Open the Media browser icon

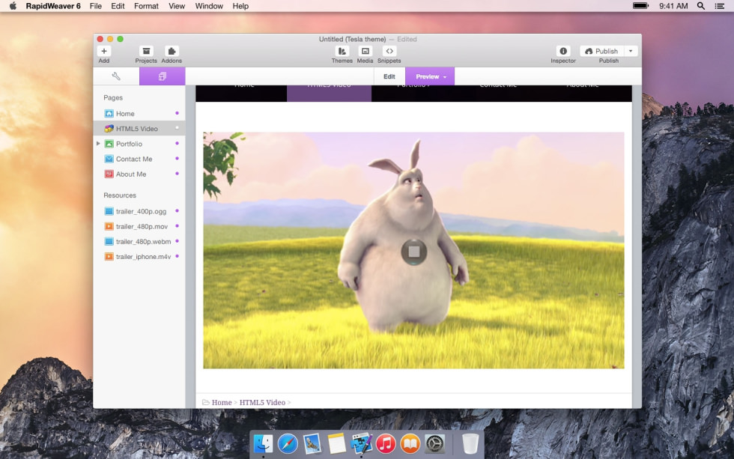click(366, 51)
